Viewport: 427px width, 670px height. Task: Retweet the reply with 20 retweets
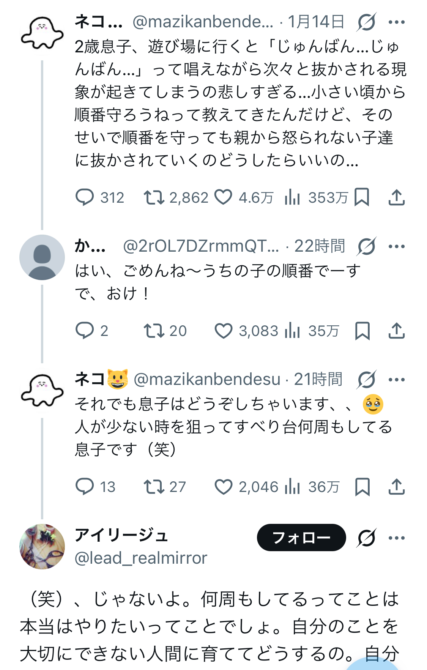tap(154, 331)
